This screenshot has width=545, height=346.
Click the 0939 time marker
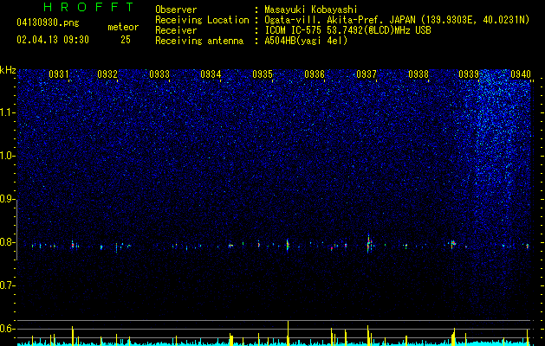tap(469, 74)
